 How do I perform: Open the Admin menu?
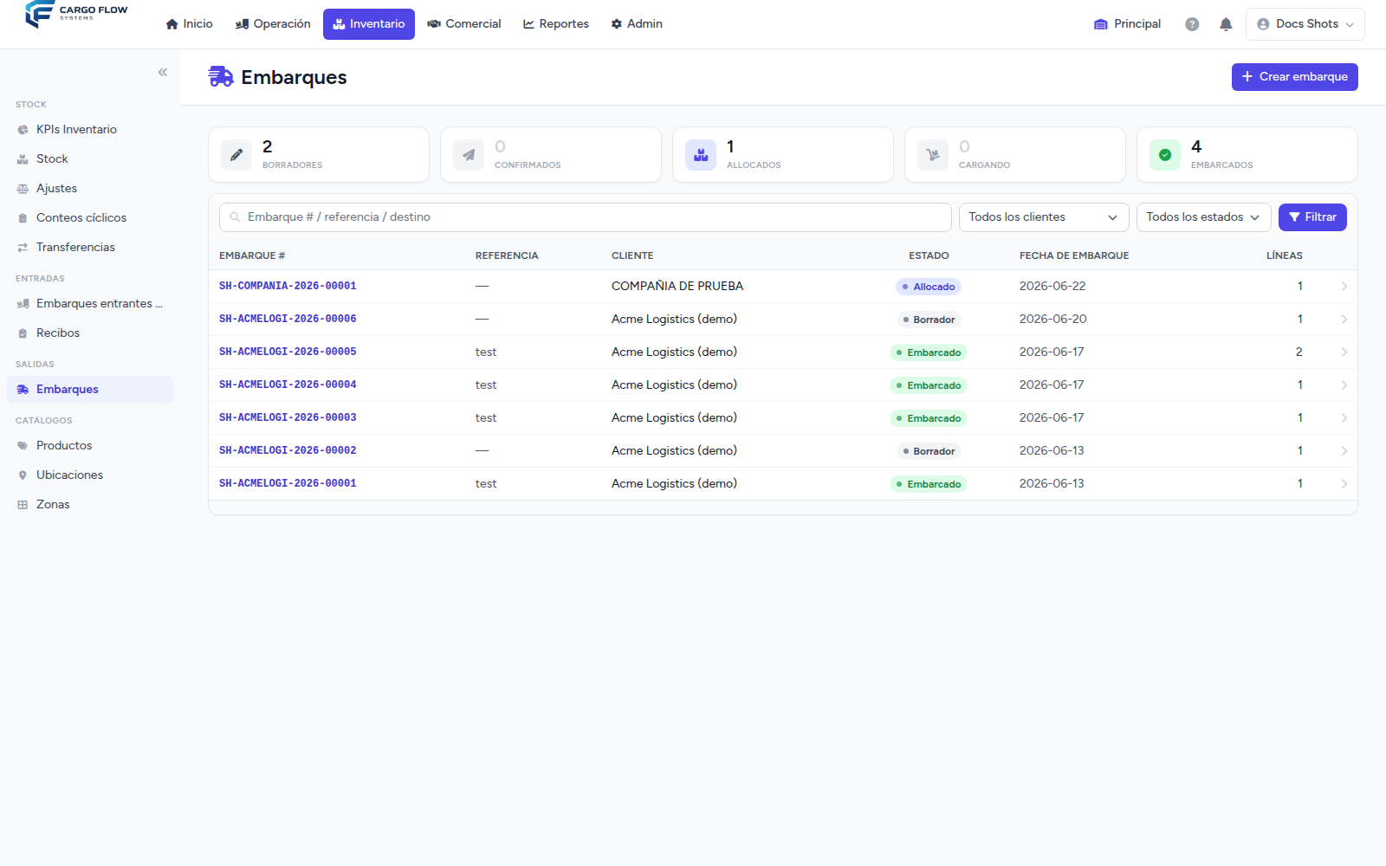pos(637,24)
